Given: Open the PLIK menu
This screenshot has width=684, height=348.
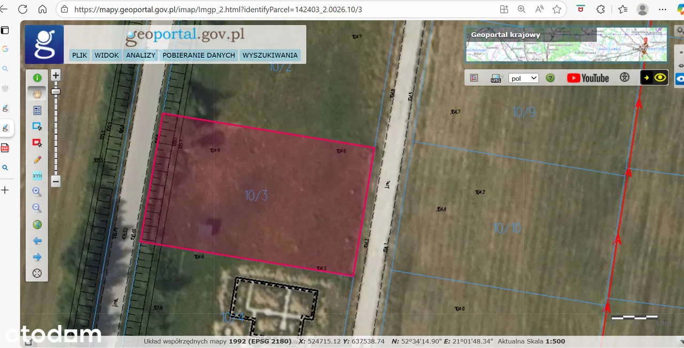Looking at the screenshot, I should pos(80,55).
